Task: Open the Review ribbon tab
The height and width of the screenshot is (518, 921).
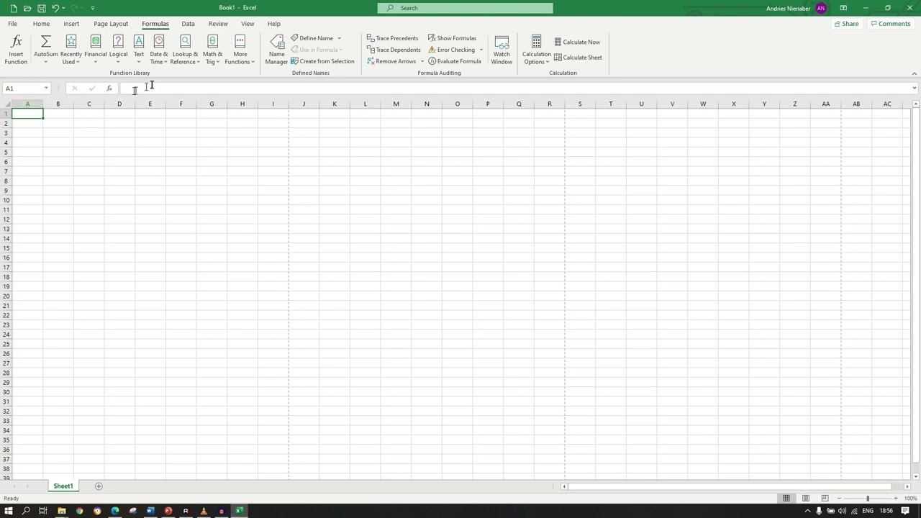Action: (x=217, y=23)
